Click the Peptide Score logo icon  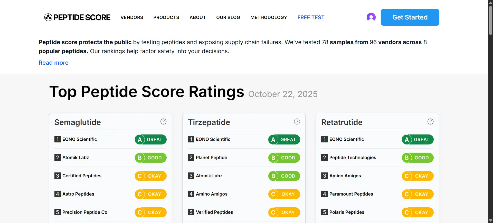click(x=48, y=17)
